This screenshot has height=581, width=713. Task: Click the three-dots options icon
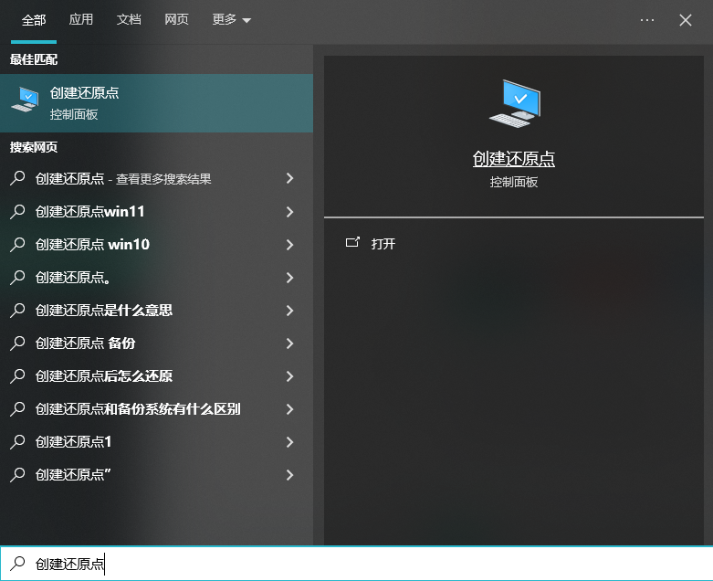(647, 20)
